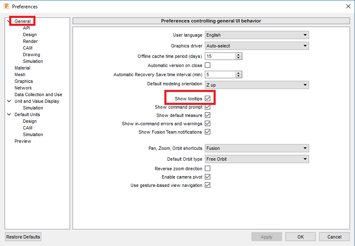The height and width of the screenshot is (246, 355).
Task: Select the API preferences category
Action: 26,27
